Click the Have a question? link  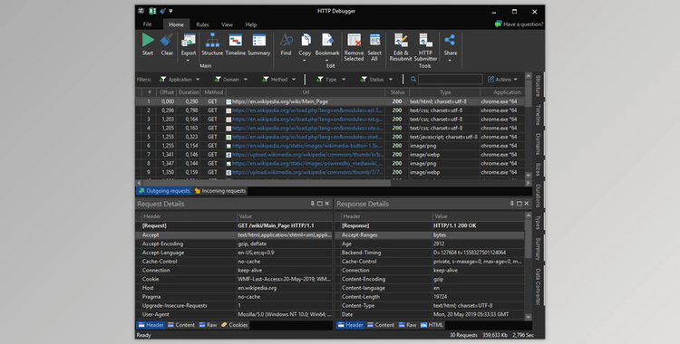(x=519, y=24)
